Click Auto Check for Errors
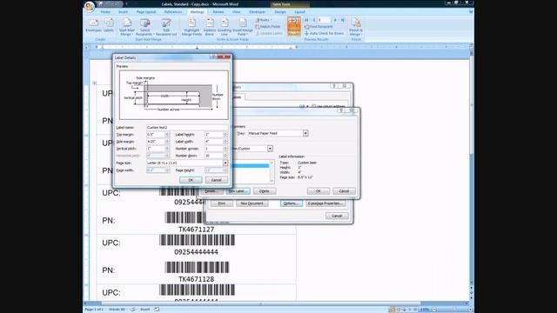Image resolution: width=557 pixels, height=313 pixels. pyautogui.click(x=324, y=33)
